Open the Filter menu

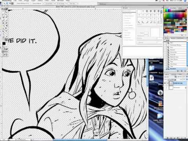47,1
